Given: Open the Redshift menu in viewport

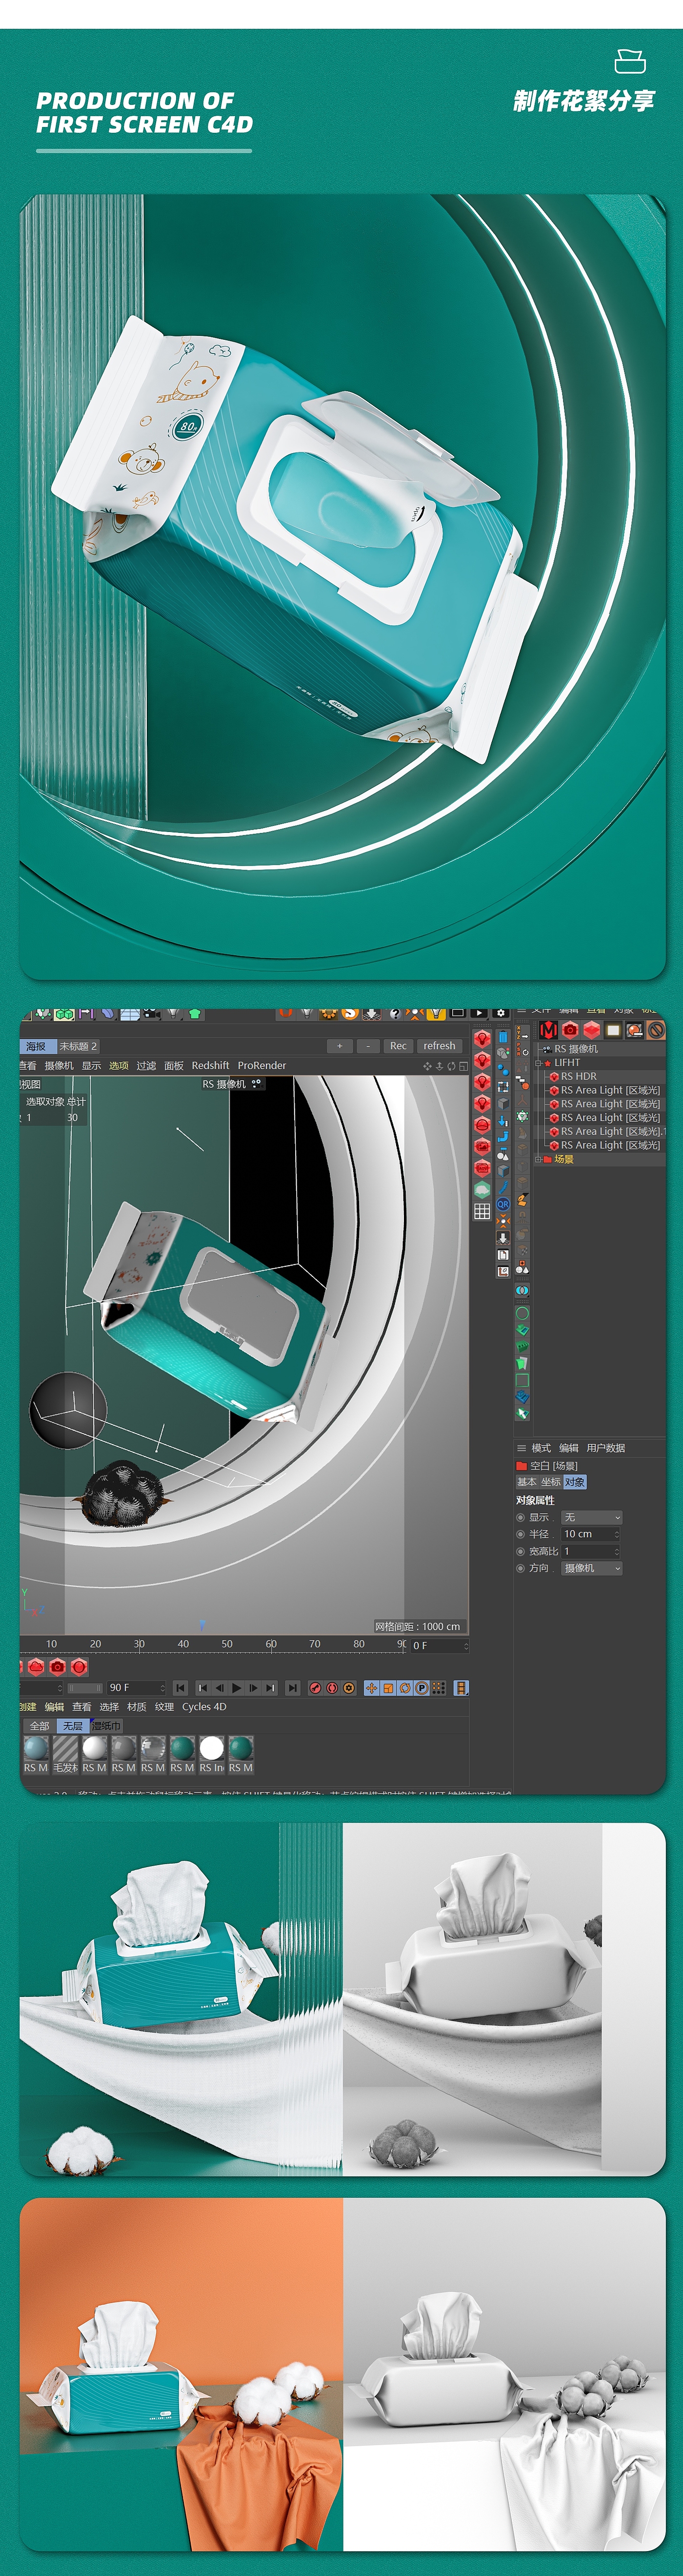Looking at the screenshot, I should pyautogui.click(x=210, y=1066).
